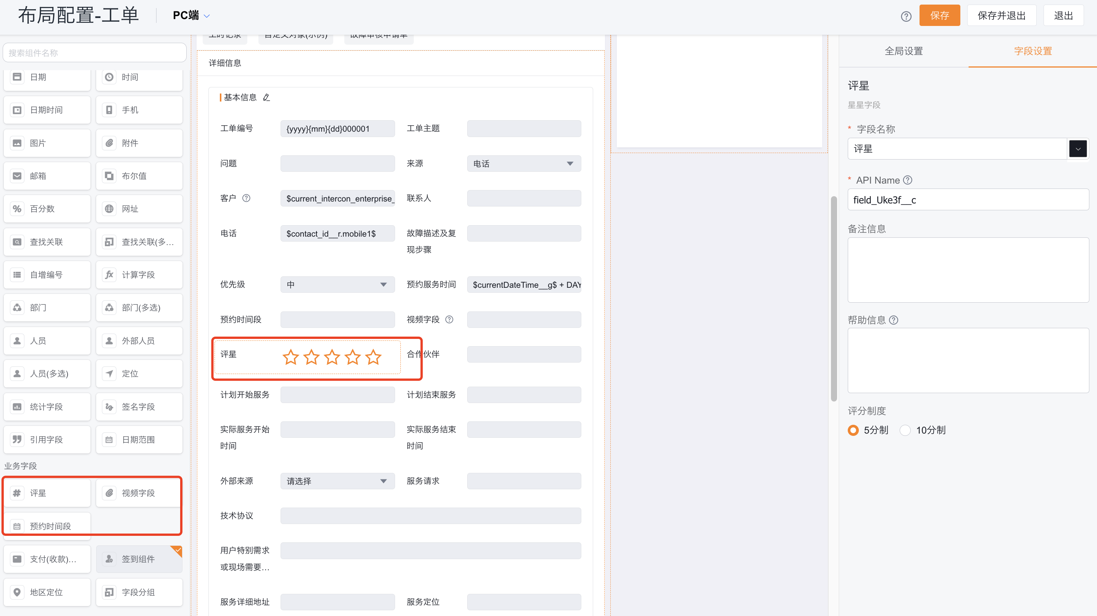Open the PC端 platform dropdown
This screenshot has width=1097, height=616.
point(191,16)
